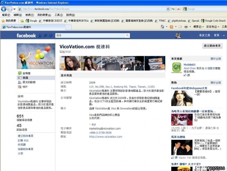Open the 中華徵信CREDIT bookmark
The image size is (227, 171).
click(x=51, y=21)
